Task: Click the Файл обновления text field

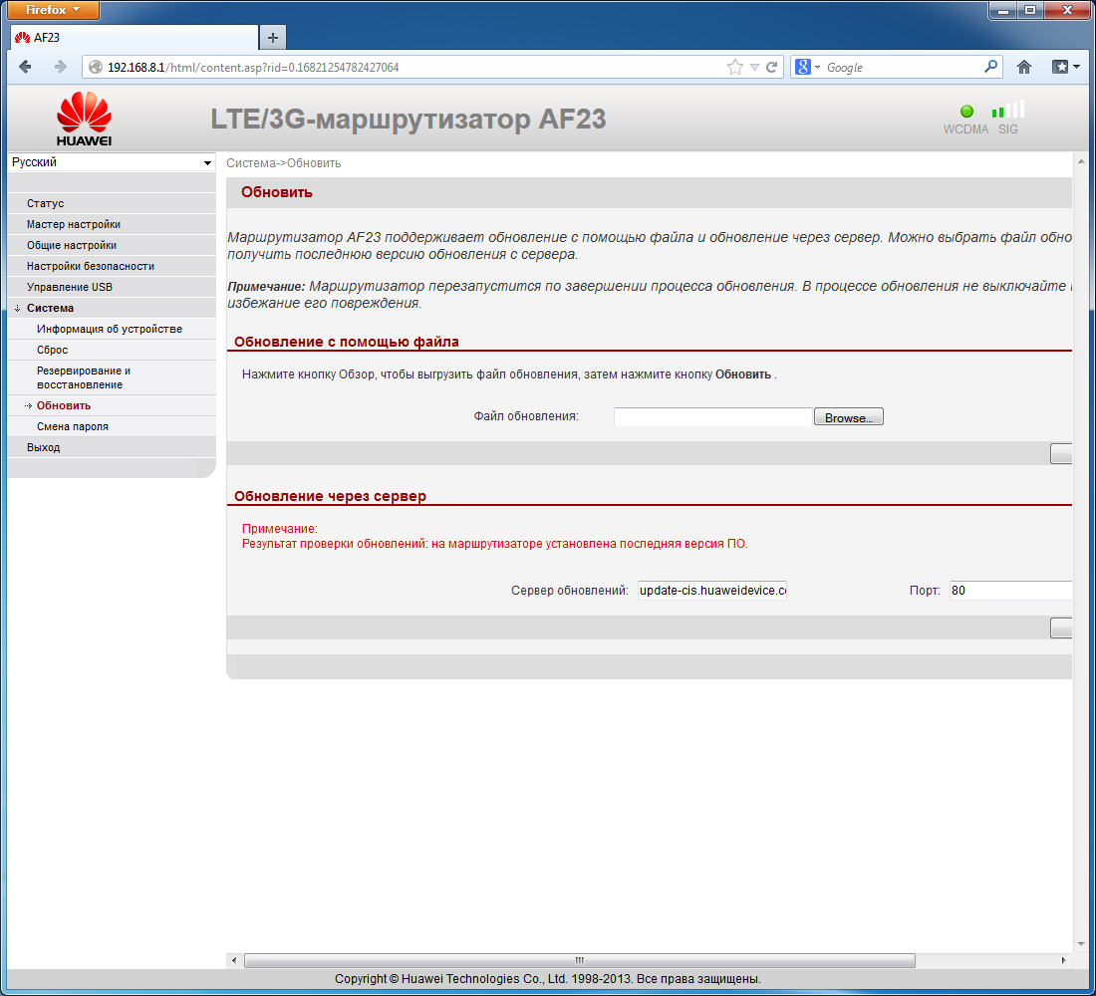Action: pos(713,417)
